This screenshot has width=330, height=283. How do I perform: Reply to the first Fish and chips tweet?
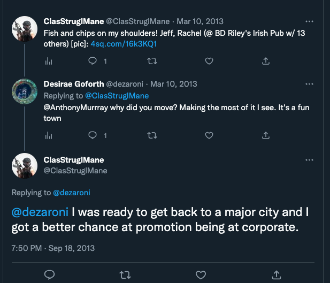tap(93, 62)
